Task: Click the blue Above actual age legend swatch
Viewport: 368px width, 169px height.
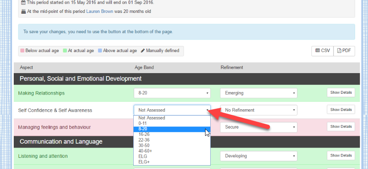Action: click(x=100, y=50)
